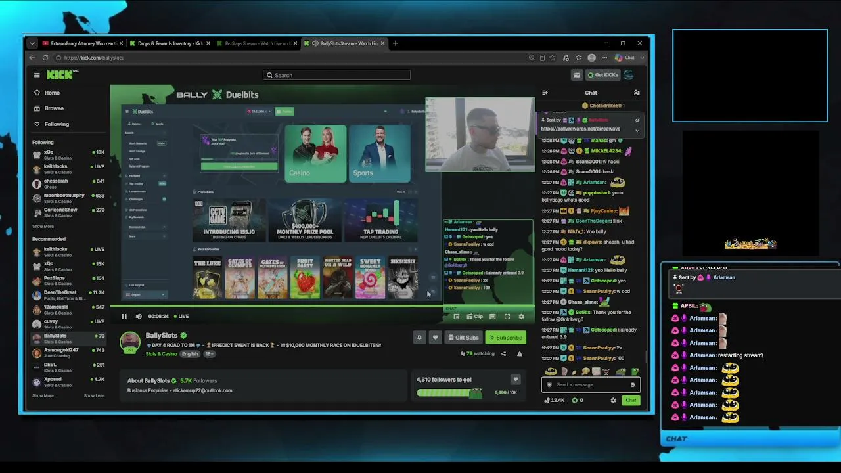This screenshot has width=841, height=473.
Task: Switch to PezSlaps Stream tab
Action: tap(257, 43)
